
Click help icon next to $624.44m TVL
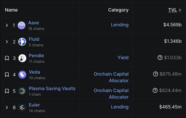pyautogui.click(x=156, y=91)
